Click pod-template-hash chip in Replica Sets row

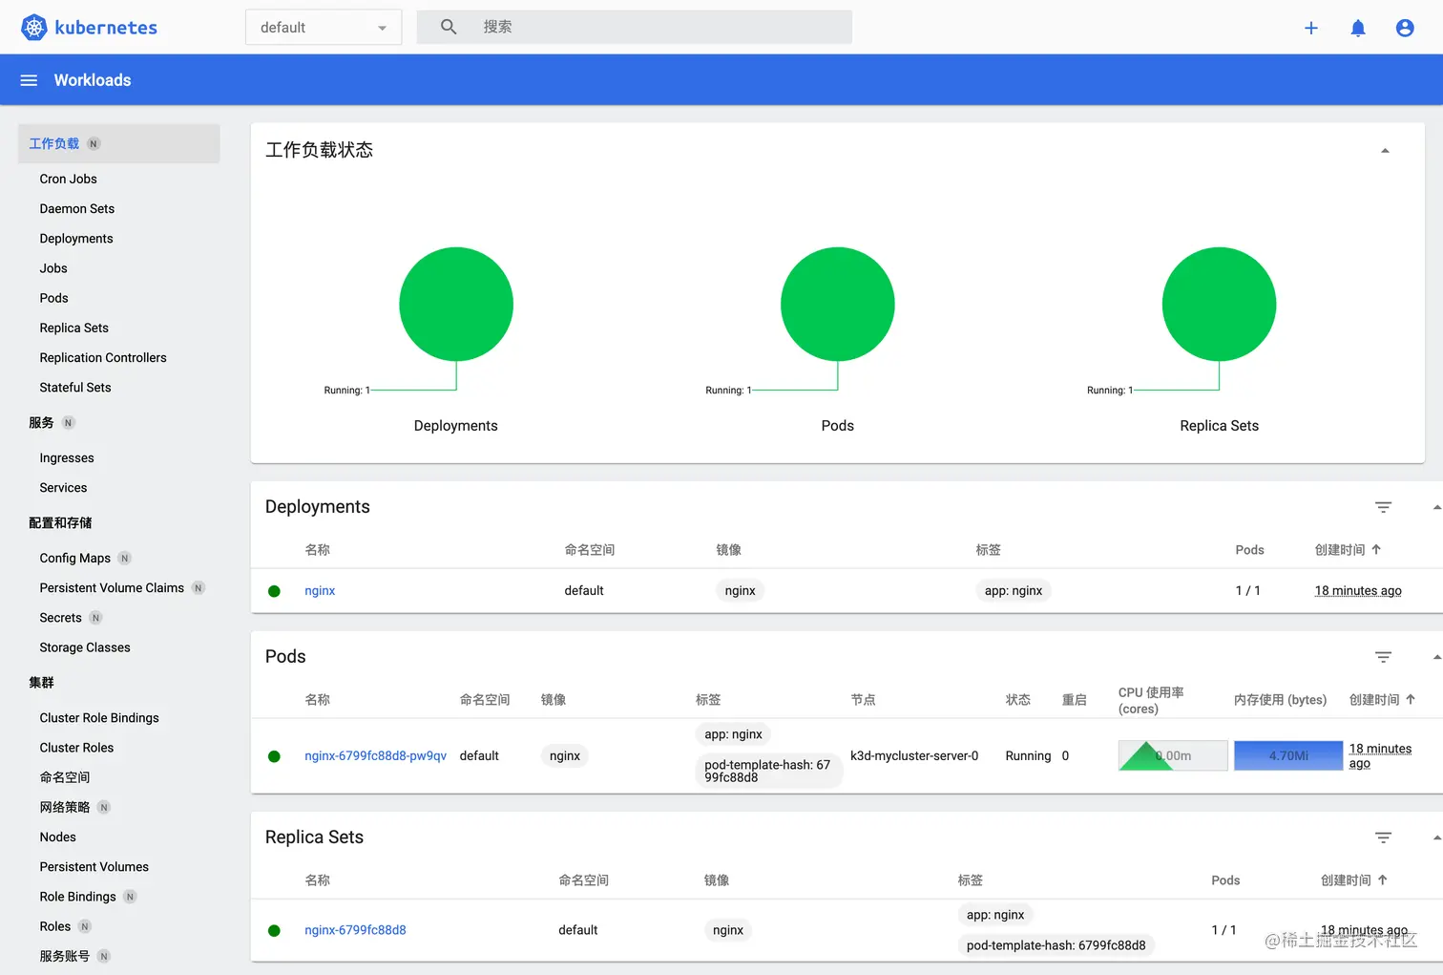(x=1056, y=945)
